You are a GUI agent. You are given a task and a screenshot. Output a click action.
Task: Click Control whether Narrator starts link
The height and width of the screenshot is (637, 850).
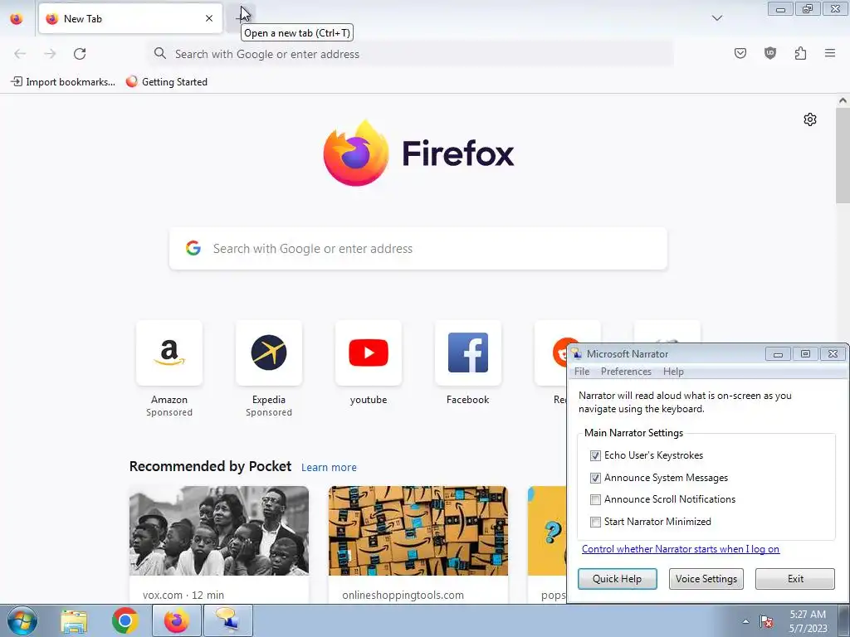681,549
